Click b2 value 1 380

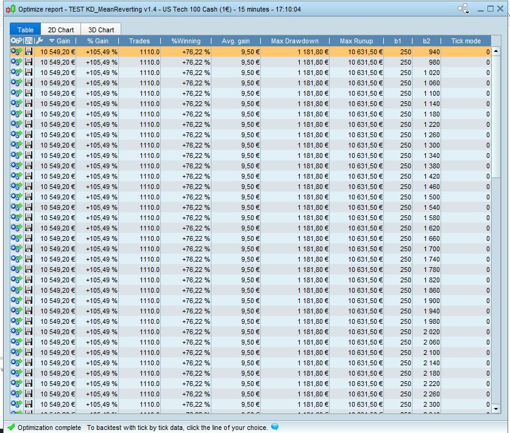click(x=431, y=166)
